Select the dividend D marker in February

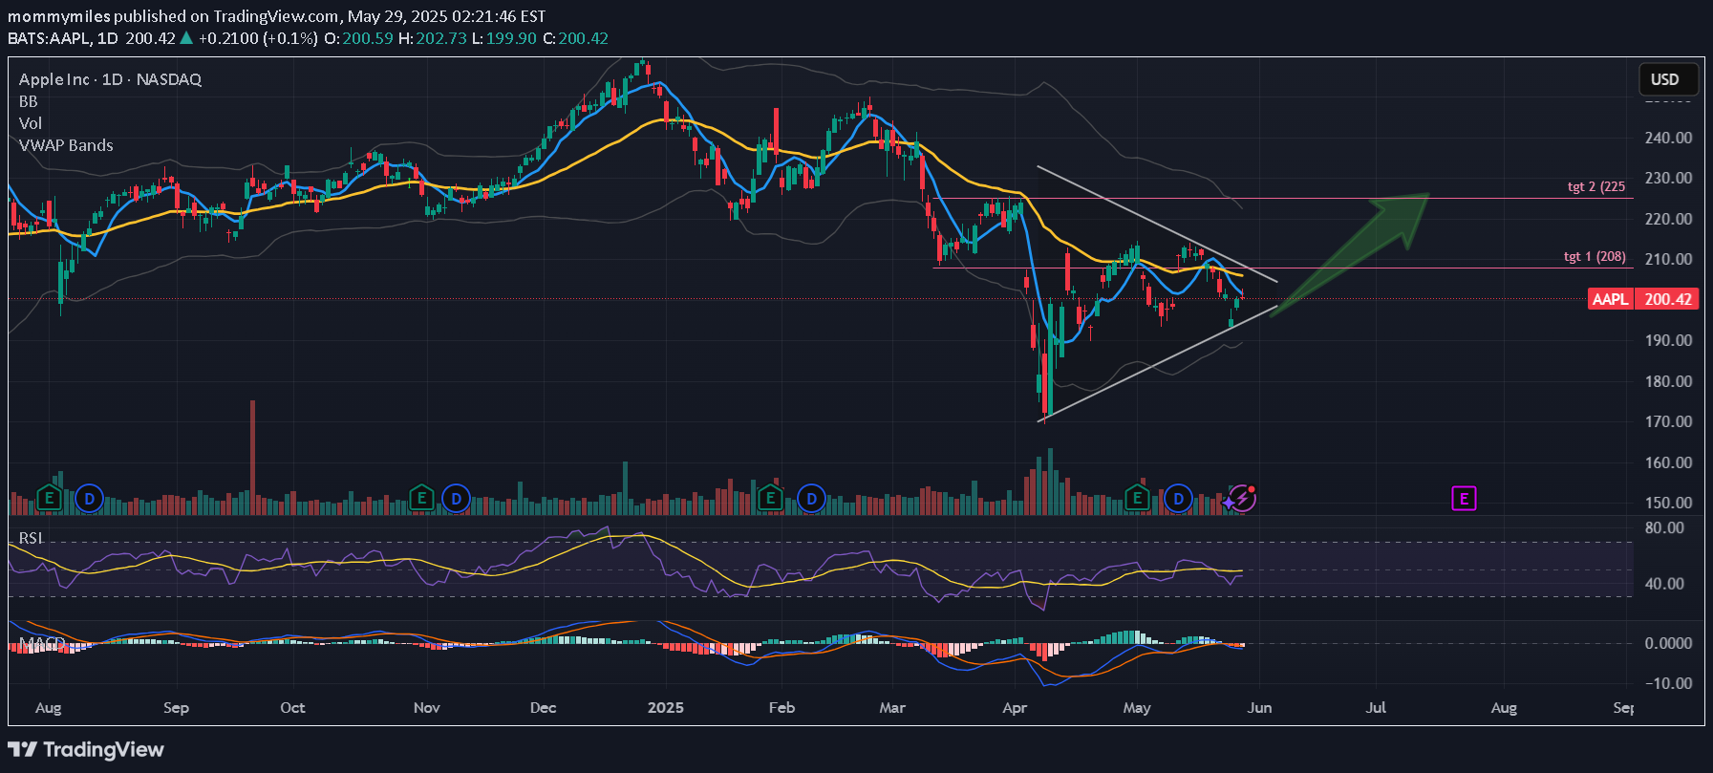[811, 498]
